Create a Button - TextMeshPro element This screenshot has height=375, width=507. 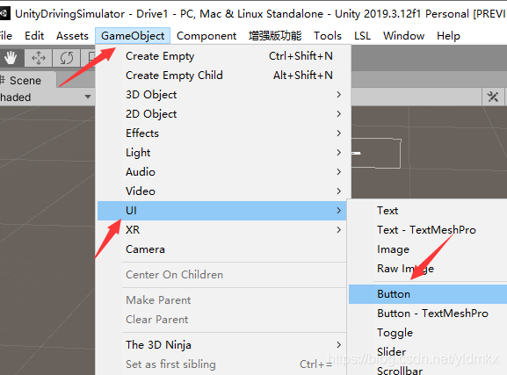pos(428,314)
